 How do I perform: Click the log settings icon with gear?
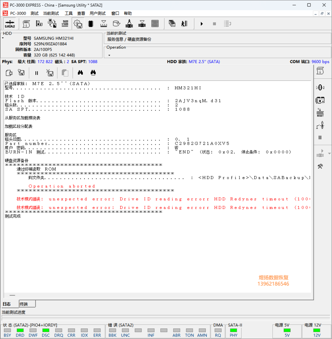[x=9, y=73]
